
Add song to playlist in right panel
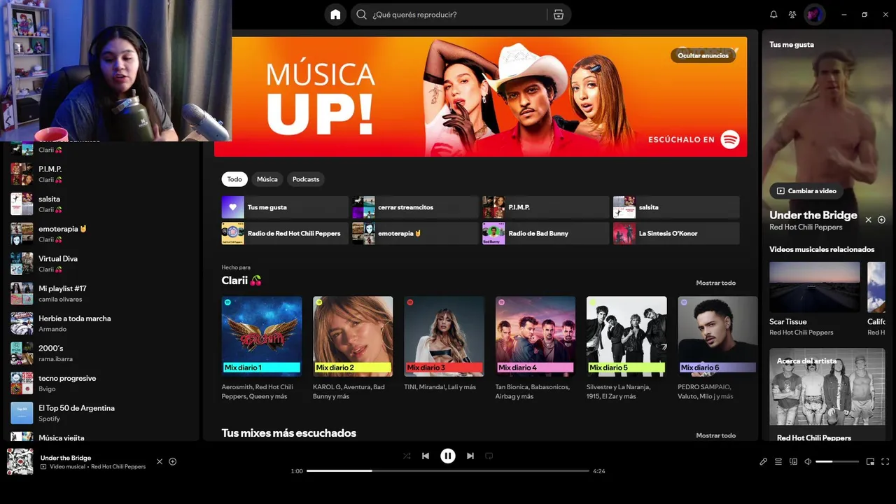tap(881, 220)
